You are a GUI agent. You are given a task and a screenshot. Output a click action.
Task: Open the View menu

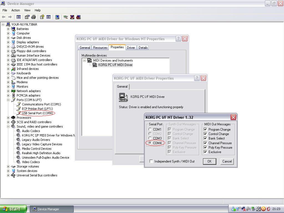27,10
